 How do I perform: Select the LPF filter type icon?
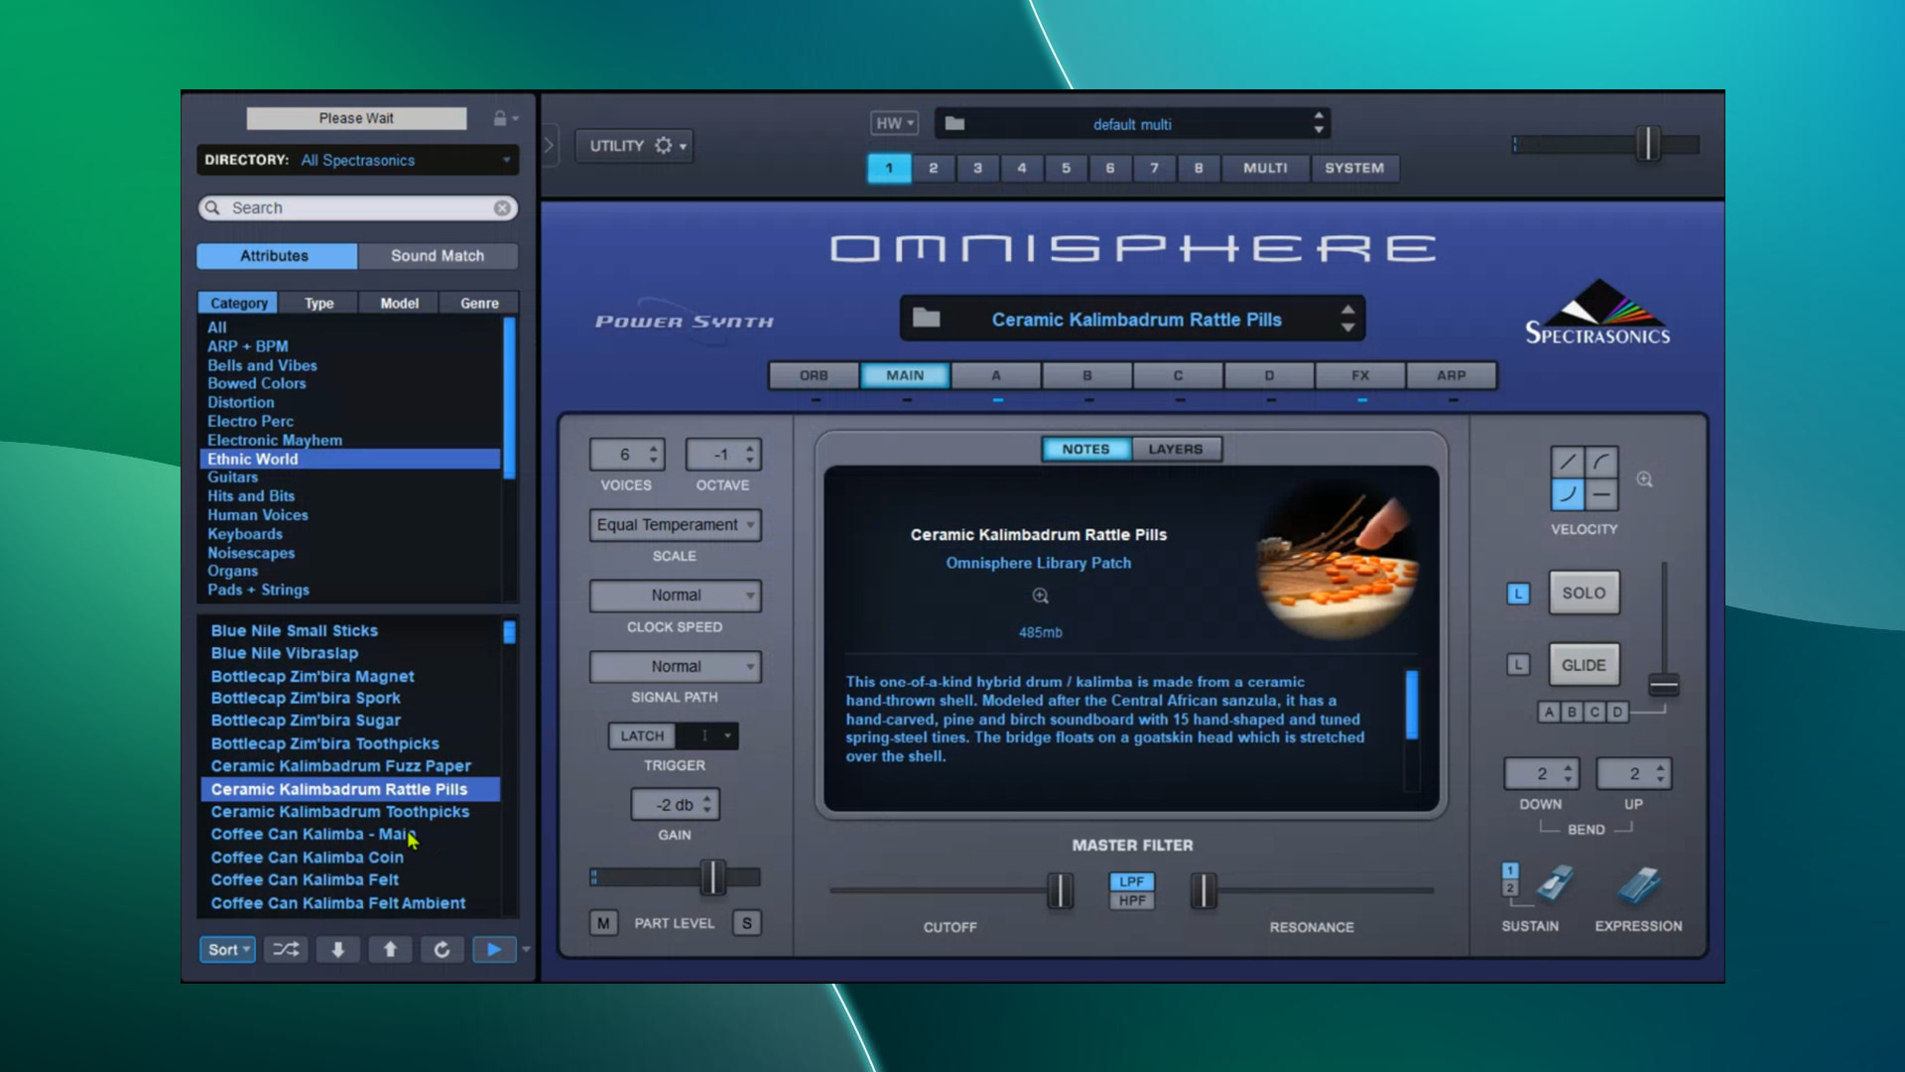click(x=1130, y=880)
